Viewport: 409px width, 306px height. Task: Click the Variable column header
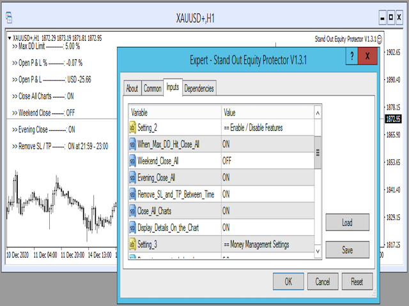pos(174,112)
